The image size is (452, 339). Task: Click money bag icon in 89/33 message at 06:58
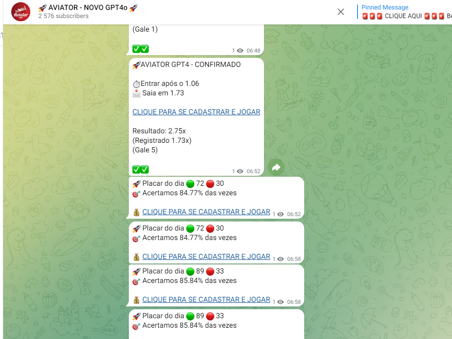(x=137, y=300)
